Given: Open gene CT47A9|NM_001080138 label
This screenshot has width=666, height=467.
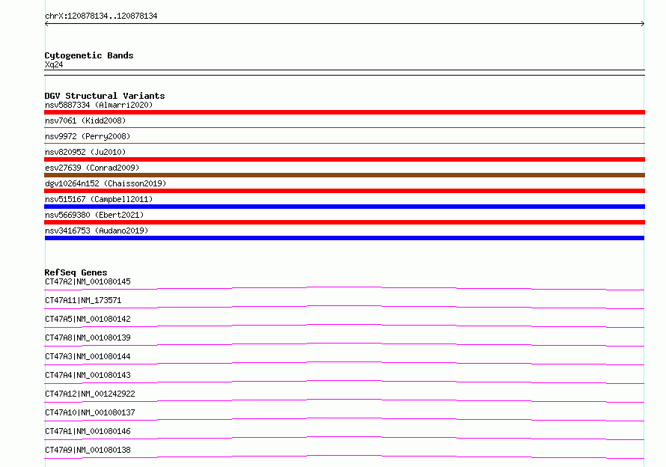Looking at the screenshot, I should 88,450.
